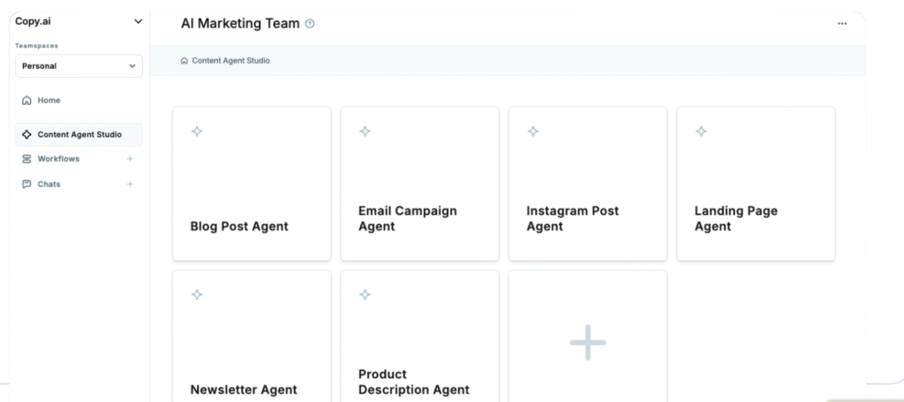Click the help icon beside AI Marketing Team
Screen dimensions: 904x402
coord(310,24)
